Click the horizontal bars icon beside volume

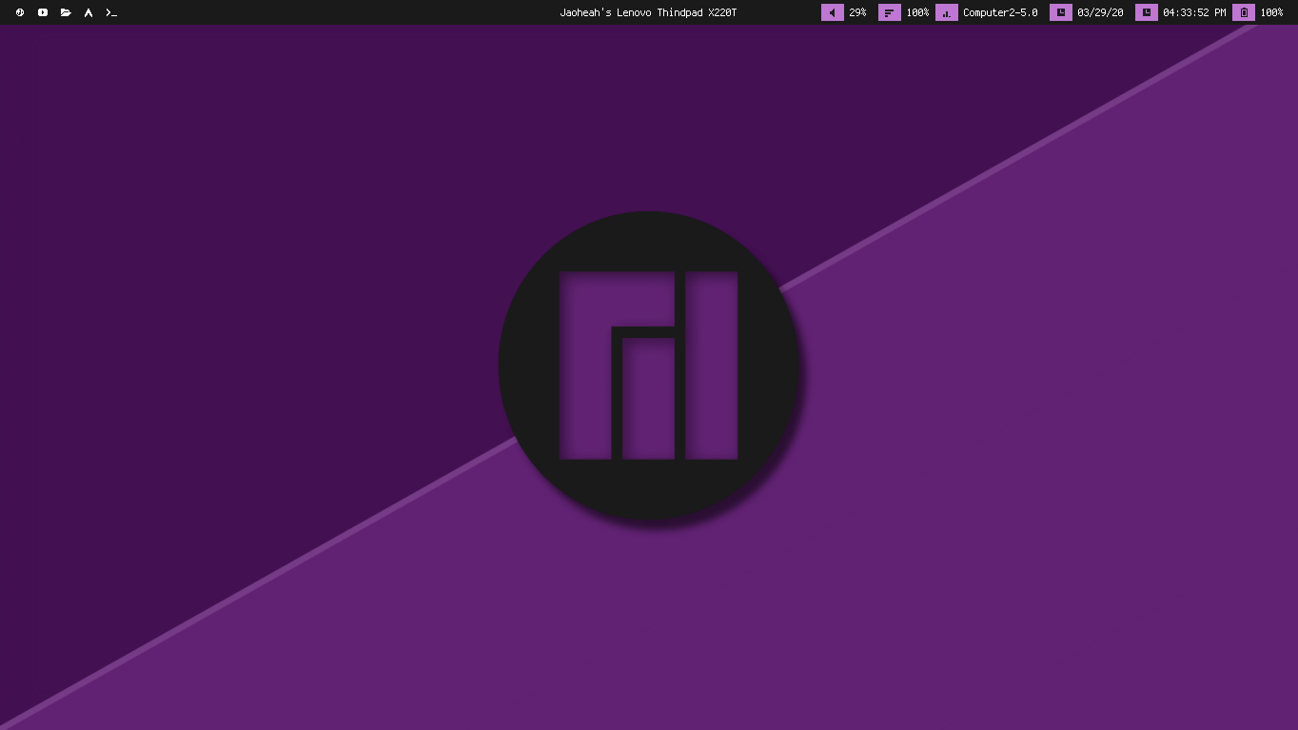889,12
